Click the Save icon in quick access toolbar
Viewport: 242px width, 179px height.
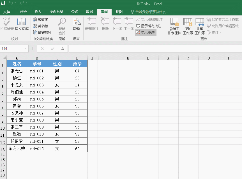pyautogui.click(x=3, y=3)
